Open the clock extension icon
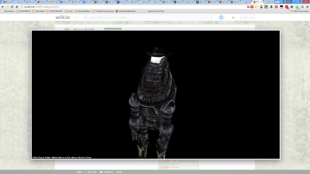 tap(292, 7)
